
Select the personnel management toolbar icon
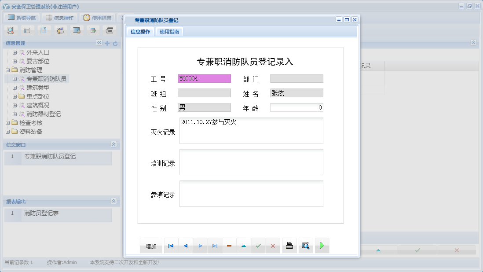point(60,30)
